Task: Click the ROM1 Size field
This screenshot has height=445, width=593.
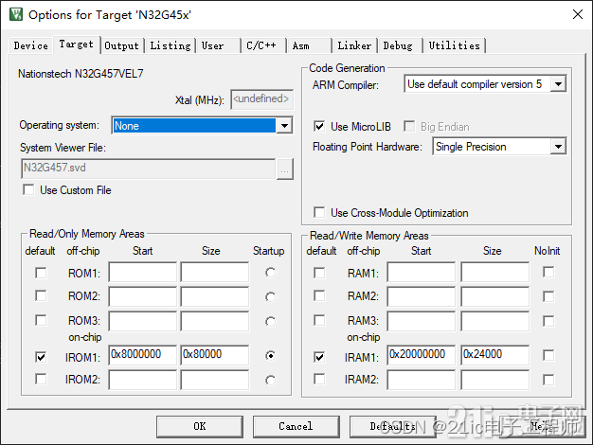Action: (x=215, y=273)
